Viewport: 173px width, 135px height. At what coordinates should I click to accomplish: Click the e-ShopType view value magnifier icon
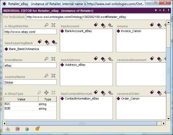[39, 93]
